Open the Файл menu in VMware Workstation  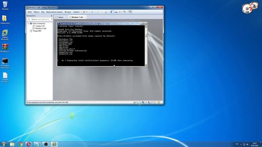click(x=30, y=12)
